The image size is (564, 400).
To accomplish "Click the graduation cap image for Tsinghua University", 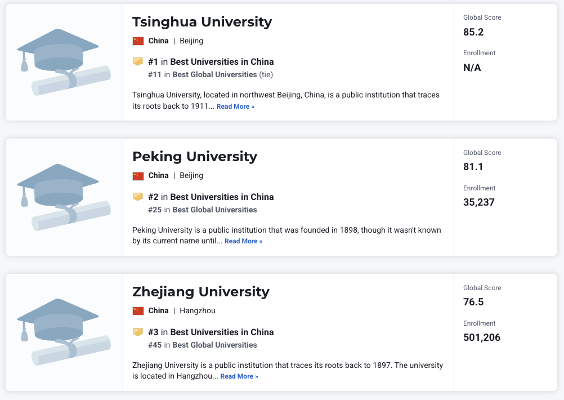I will click(x=64, y=62).
